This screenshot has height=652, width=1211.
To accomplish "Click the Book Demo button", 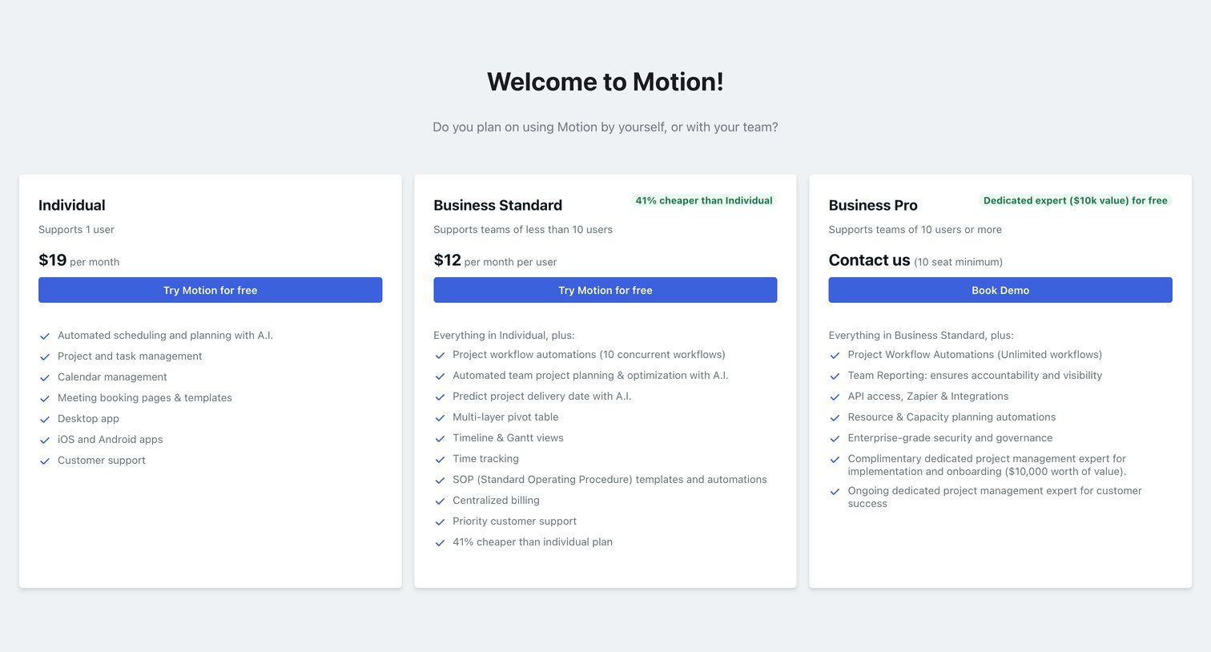I will click(x=1000, y=290).
